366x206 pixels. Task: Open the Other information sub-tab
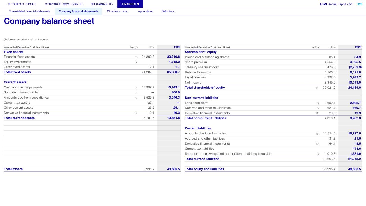117,11
